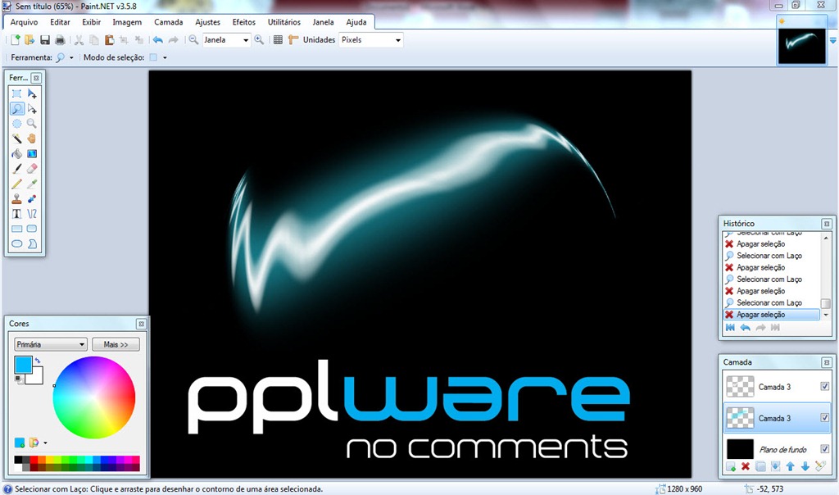Open the Modo de seleção dropdown
This screenshot has height=495, width=839.
pos(165,58)
